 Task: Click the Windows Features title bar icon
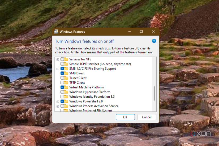56,32
